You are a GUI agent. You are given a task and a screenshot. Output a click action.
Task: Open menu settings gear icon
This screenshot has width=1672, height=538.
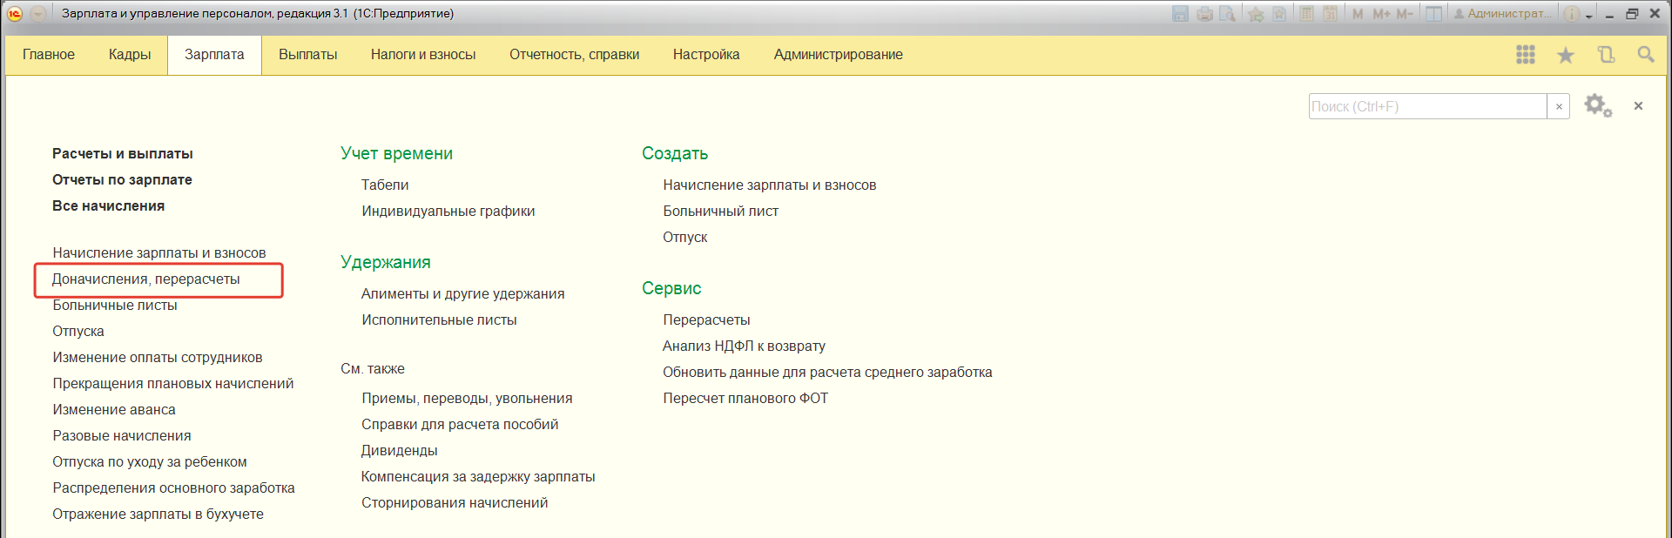click(x=1598, y=106)
